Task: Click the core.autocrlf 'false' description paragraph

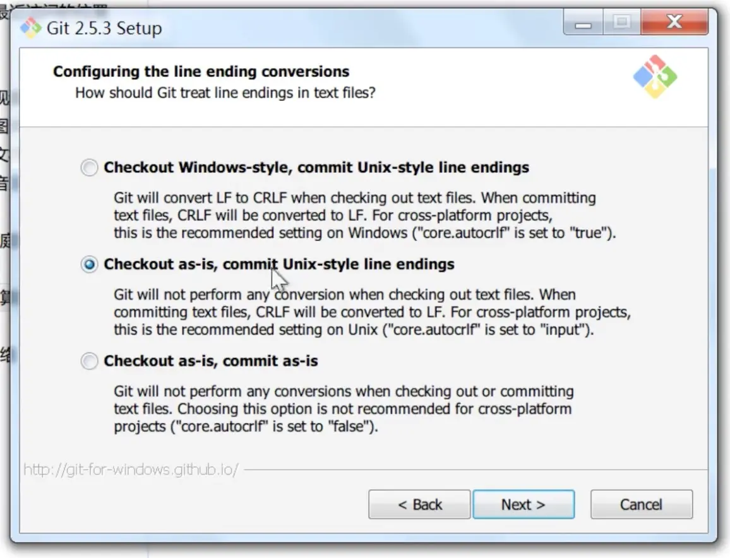Action: (x=344, y=408)
